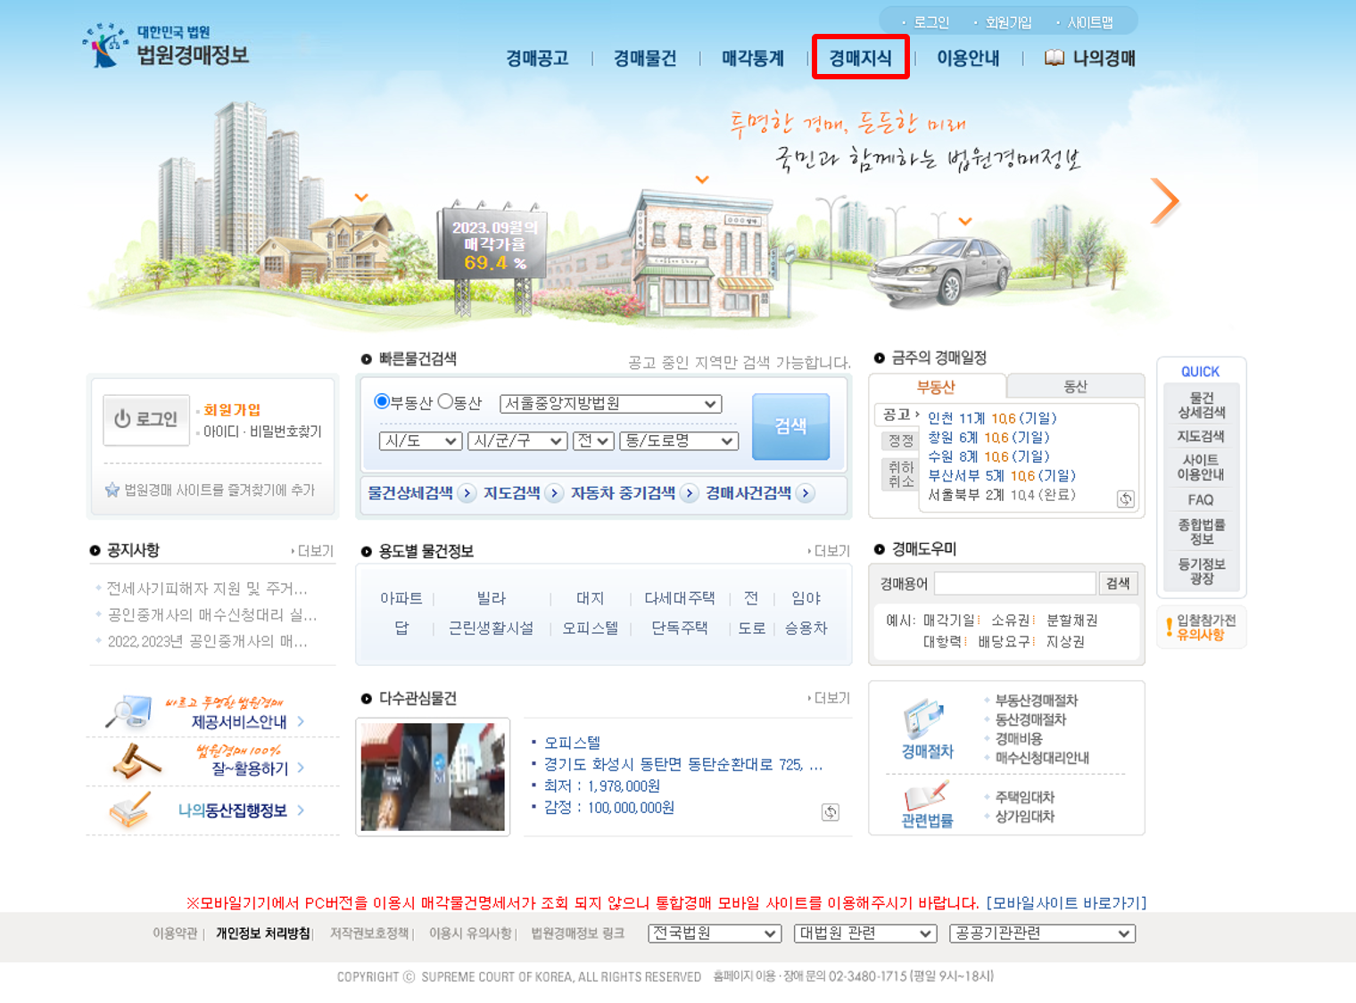Select the 부동산 radio button in quick search
The width and height of the screenshot is (1356, 1003).
(x=384, y=402)
